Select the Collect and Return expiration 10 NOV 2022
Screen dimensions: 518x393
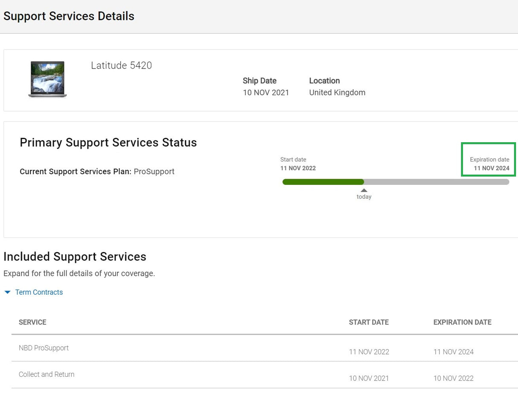(454, 378)
